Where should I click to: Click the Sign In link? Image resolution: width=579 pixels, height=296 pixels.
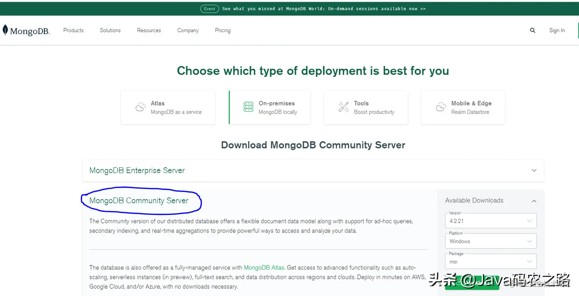(x=557, y=30)
